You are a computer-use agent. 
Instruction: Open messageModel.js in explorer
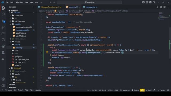pyautogui.click(x=22, y=30)
